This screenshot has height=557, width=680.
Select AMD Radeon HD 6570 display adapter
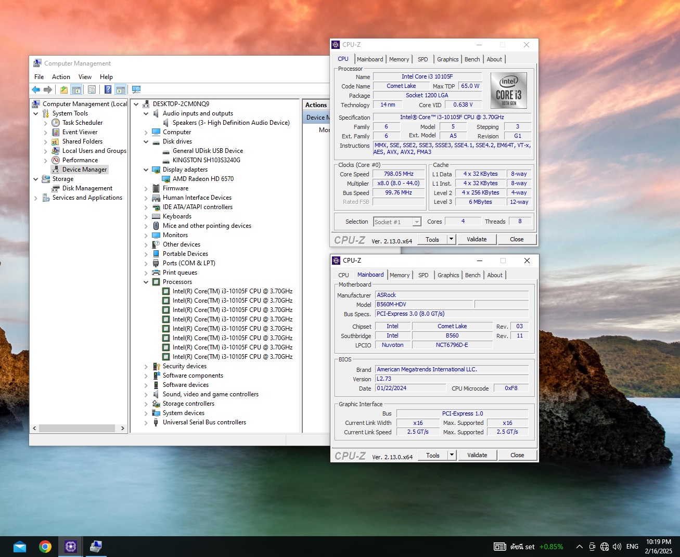click(203, 179)
